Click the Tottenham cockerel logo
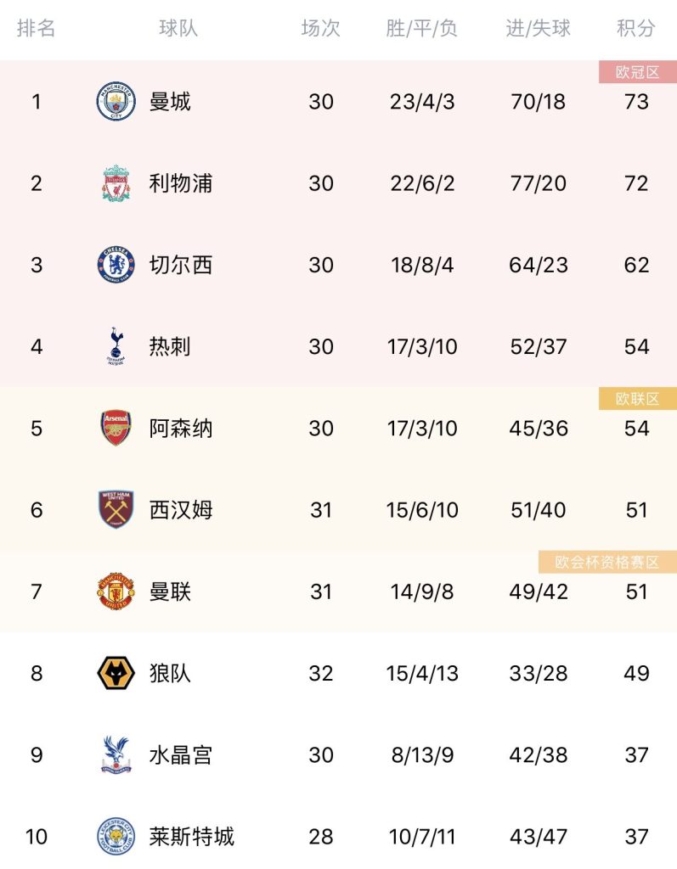677x869 pixels. pyautogui.click(x=116, y=346)
